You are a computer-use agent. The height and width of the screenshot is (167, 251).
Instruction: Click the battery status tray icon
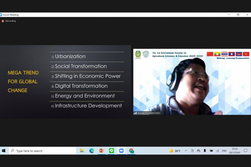pyautogui.click(x=211, y=151)
